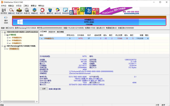This screenshot has width=170, height=106.
Task: Click the used space value 98.1GB
Action: [x=84, y=62]
